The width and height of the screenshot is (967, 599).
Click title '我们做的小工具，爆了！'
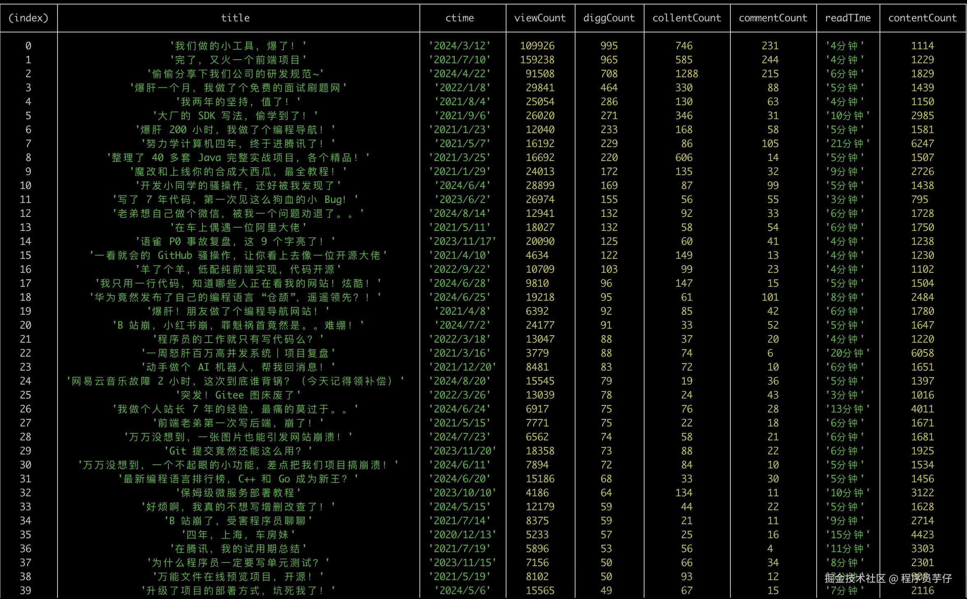[x=238, y=46]
